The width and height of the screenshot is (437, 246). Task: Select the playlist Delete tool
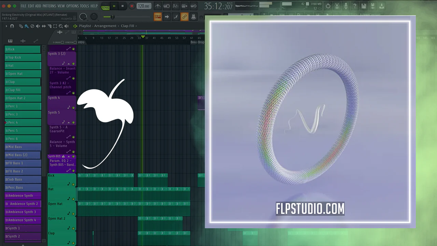tap(32, 26)
